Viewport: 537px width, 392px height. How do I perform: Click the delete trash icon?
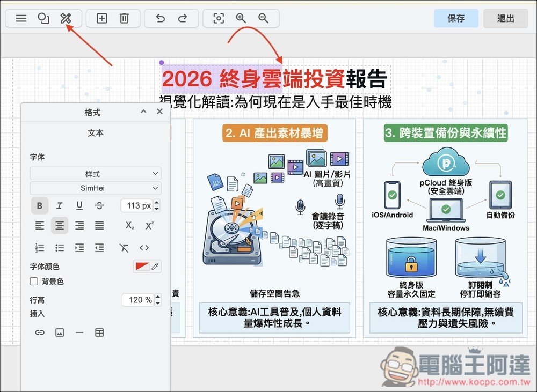124,18
